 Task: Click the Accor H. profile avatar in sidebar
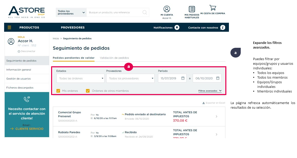pyautogui.click(x=11, y=41)
